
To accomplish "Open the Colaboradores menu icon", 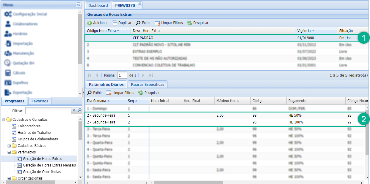I will (x=8, y=24).
